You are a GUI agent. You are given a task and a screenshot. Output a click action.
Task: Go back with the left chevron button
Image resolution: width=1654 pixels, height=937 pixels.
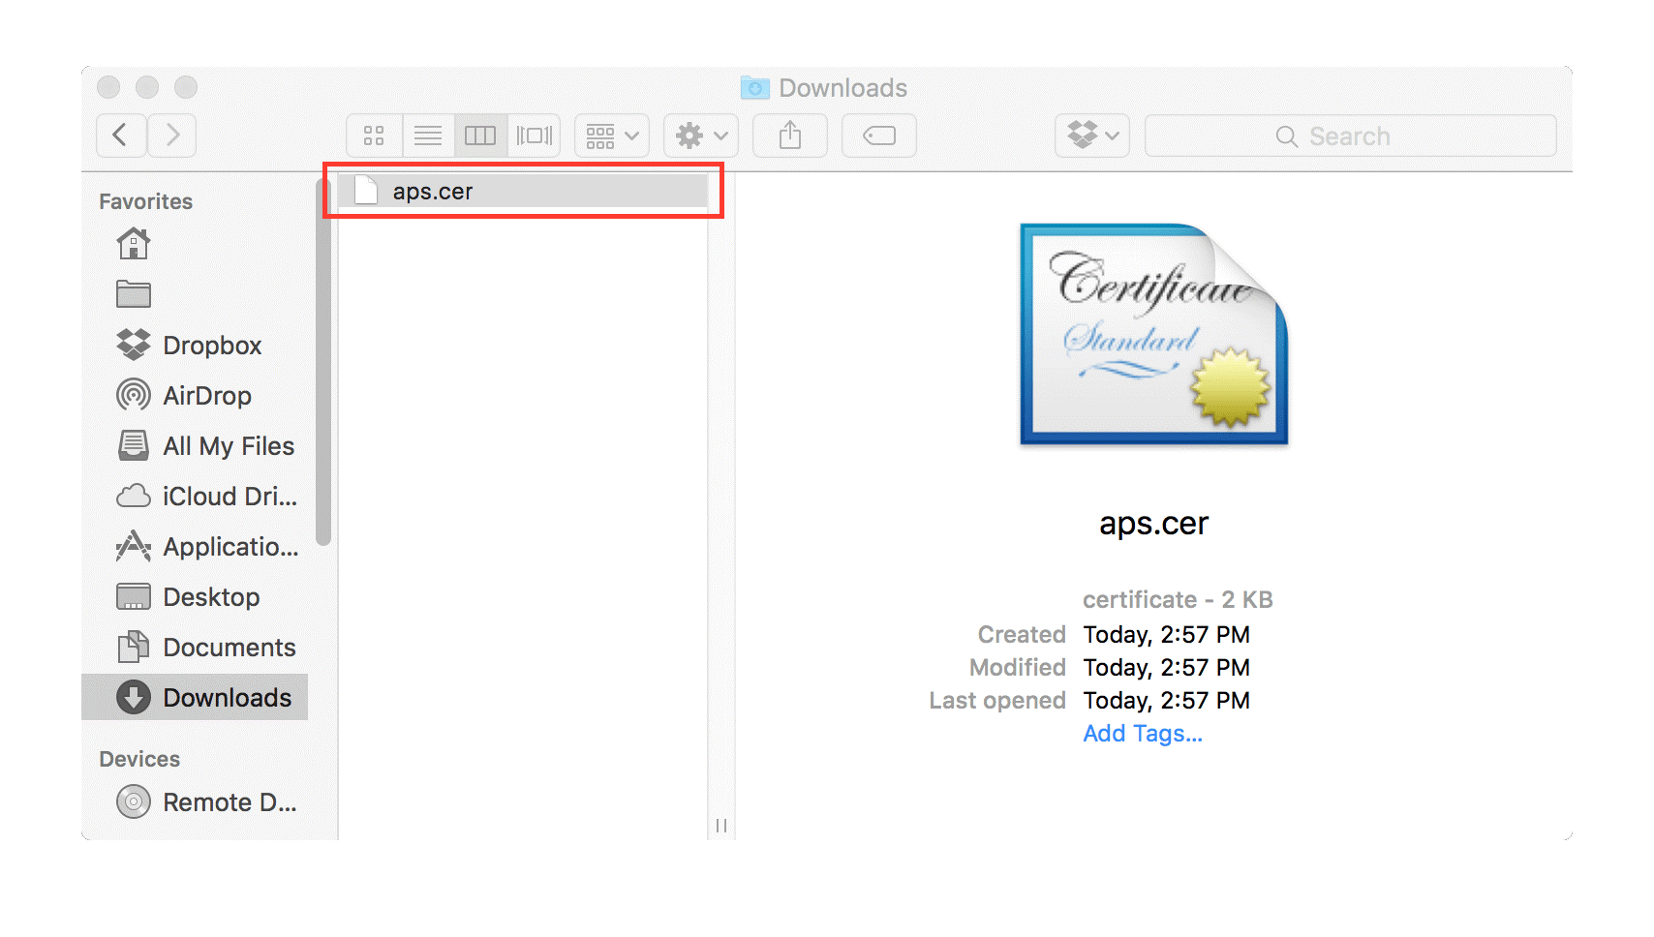click(x=121, y=136)
